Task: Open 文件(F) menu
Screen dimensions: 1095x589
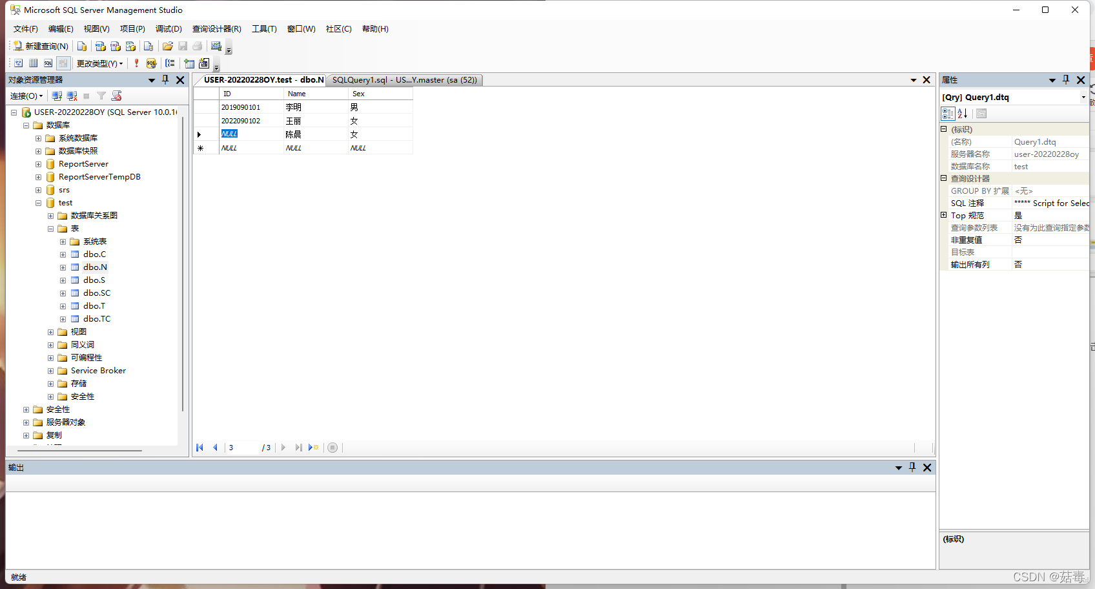Action: pyautogui.click(x=26, y=28)
